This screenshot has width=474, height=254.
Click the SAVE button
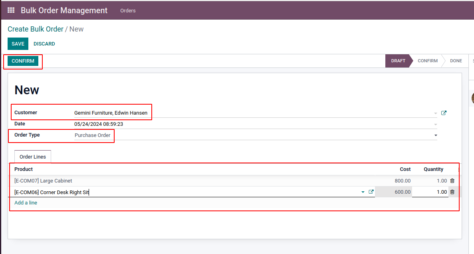[18, 44]
